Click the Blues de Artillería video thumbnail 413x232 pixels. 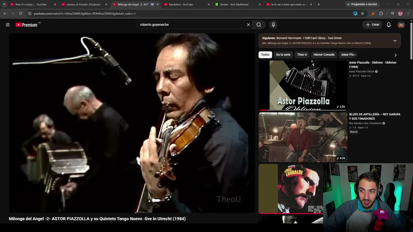point(303,137)
